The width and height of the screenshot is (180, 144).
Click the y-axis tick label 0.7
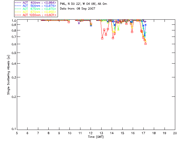tap(14, 37)
